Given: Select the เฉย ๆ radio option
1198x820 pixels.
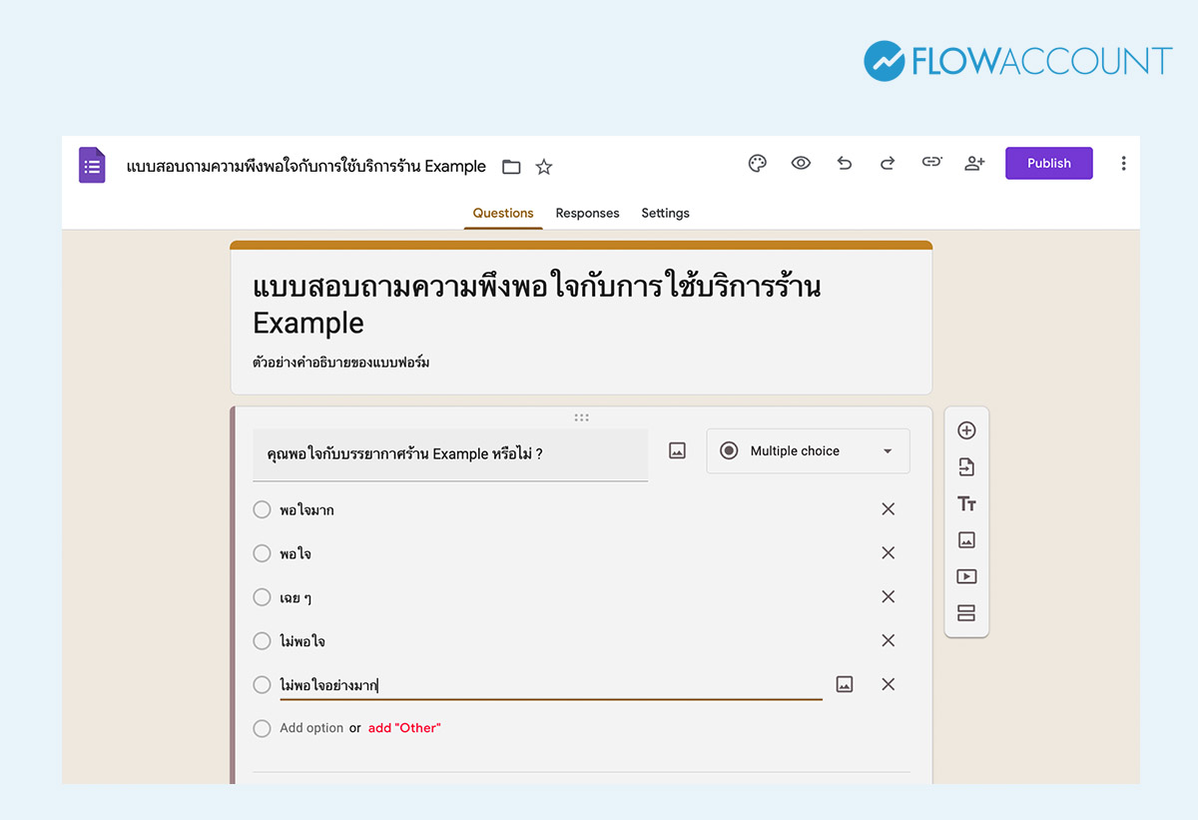Looking at the screenshot, I should point(262,596).
